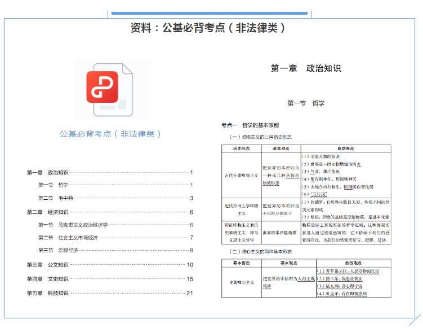Go to TOC entry 第二章 经济知识
The image size is (423, 328).
coord(110,212)
